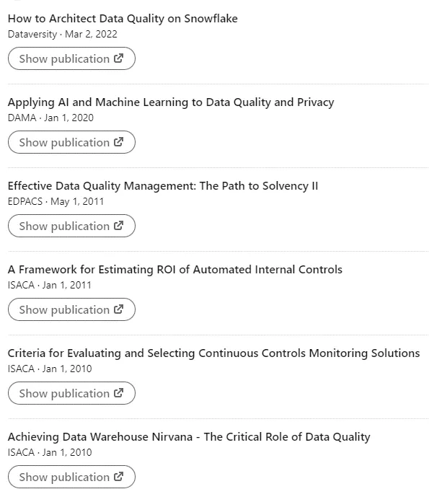Open Framework for Estimating ROI title

click(x=175, y=270)
